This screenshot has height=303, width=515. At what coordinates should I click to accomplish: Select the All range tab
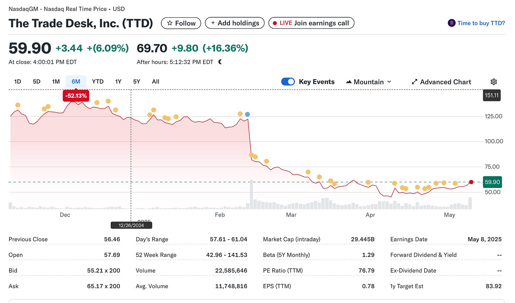pos(156,81)
